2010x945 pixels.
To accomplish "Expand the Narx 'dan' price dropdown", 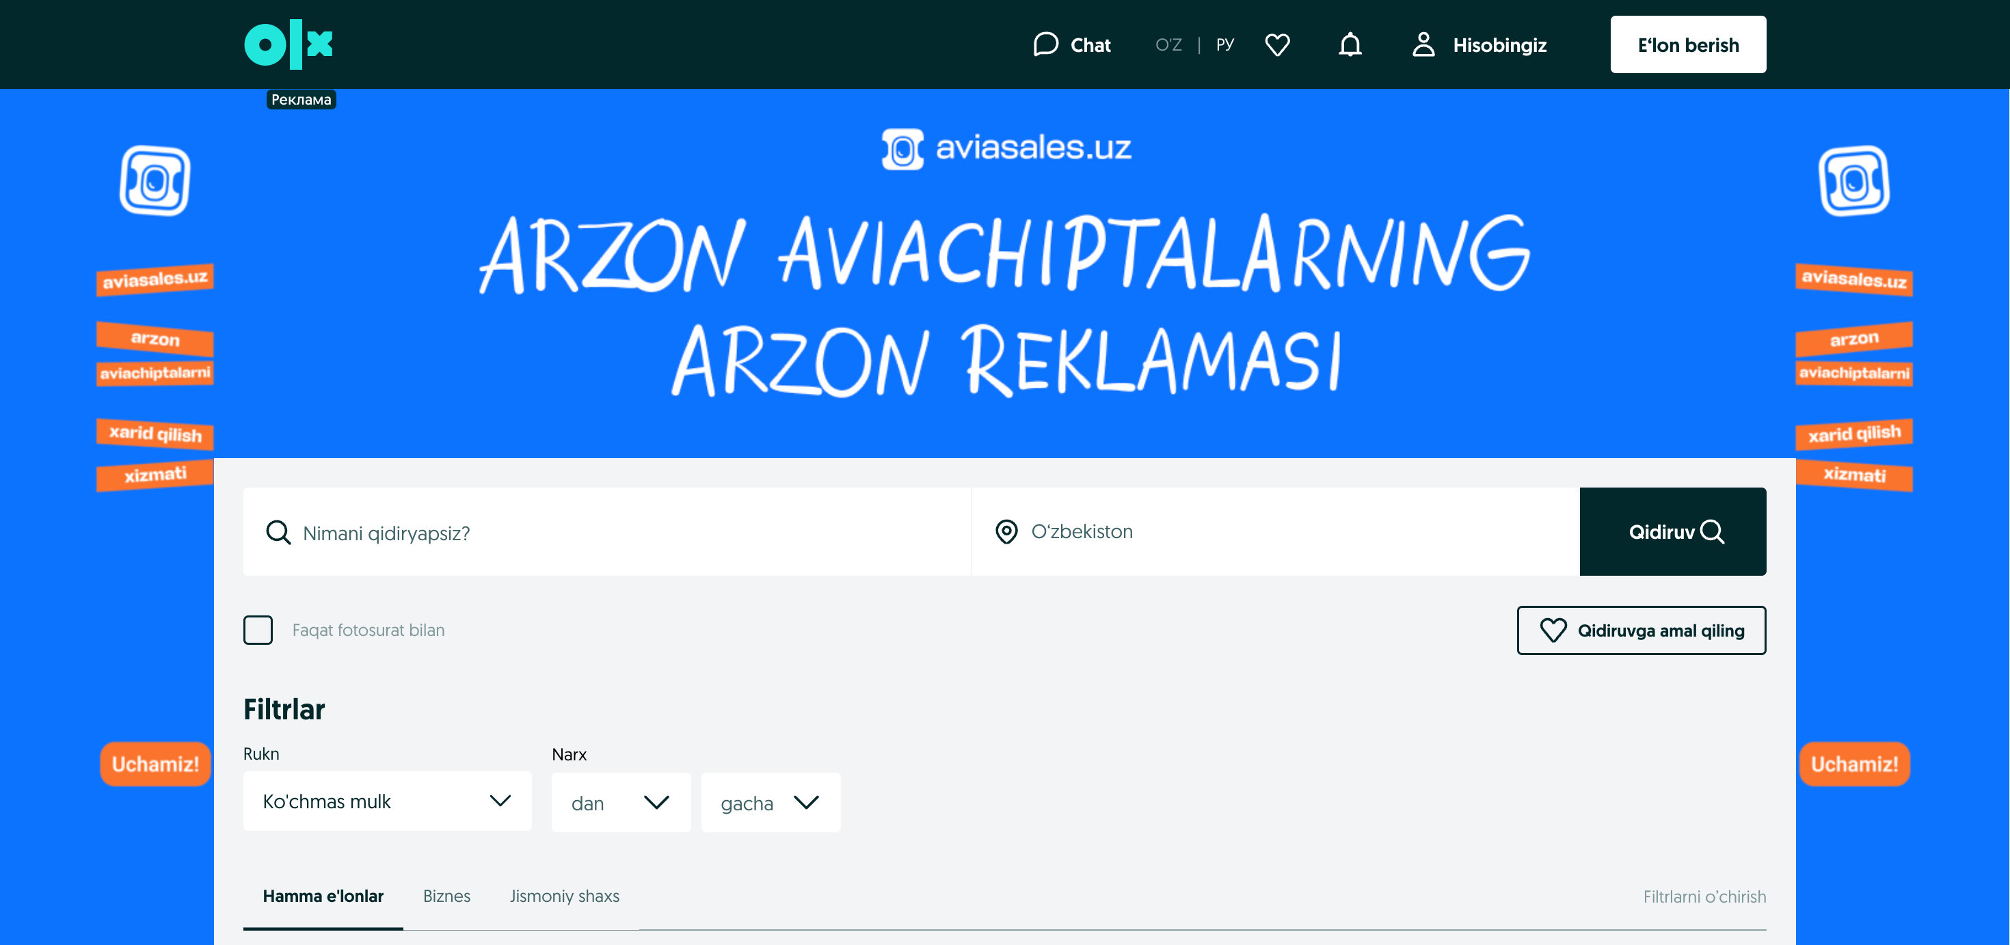I will click(621, 802).
